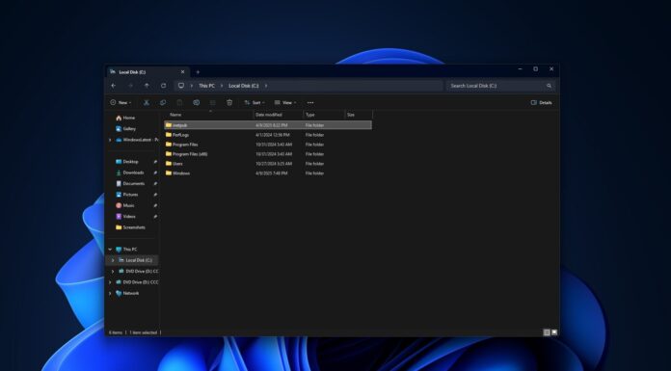Click This PC in the address breadcrumb
This screenshot has width=671, height=371.
tap(206, 86)
